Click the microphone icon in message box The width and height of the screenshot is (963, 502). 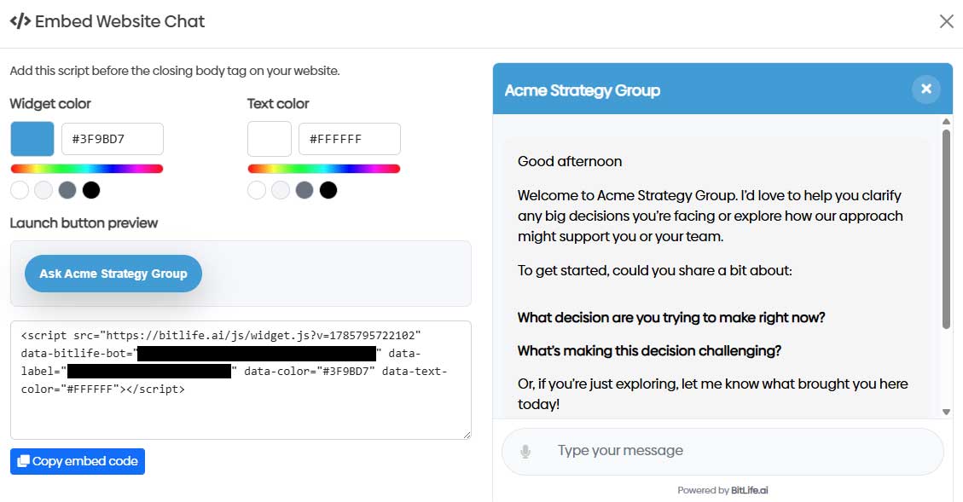pos(525,452)
